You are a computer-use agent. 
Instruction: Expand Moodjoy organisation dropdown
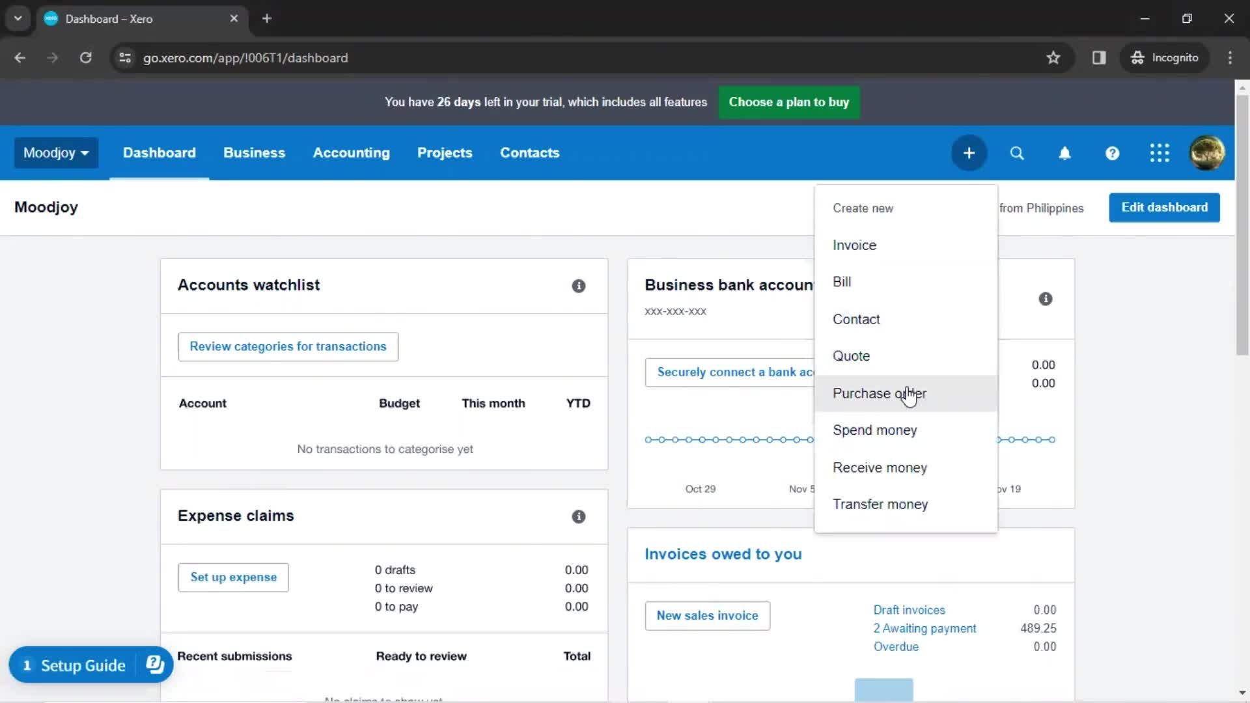click(56, 153)
